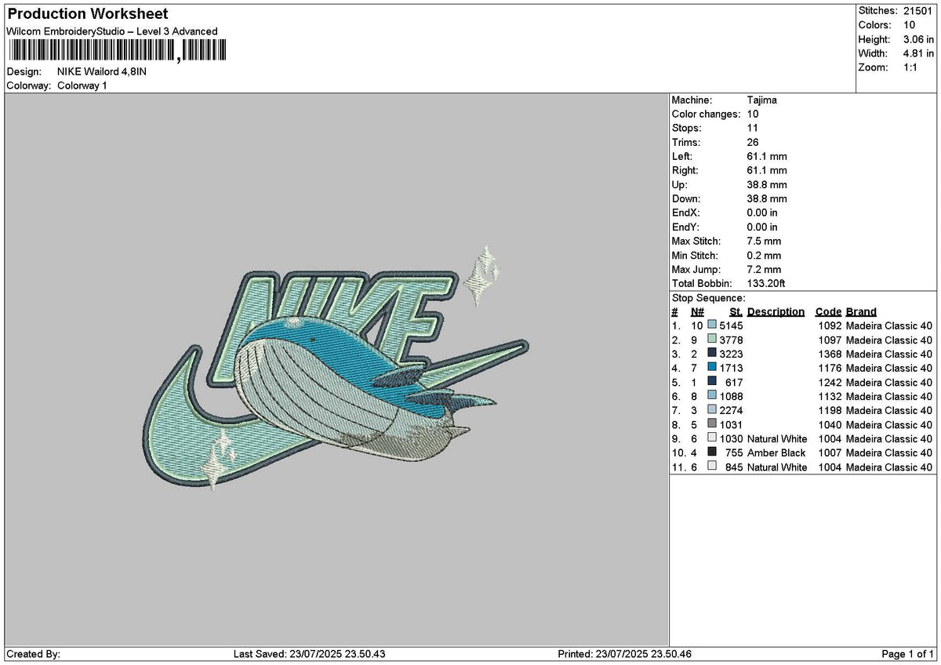
Task: Select thread code 1242
Action: click(830, 381)
